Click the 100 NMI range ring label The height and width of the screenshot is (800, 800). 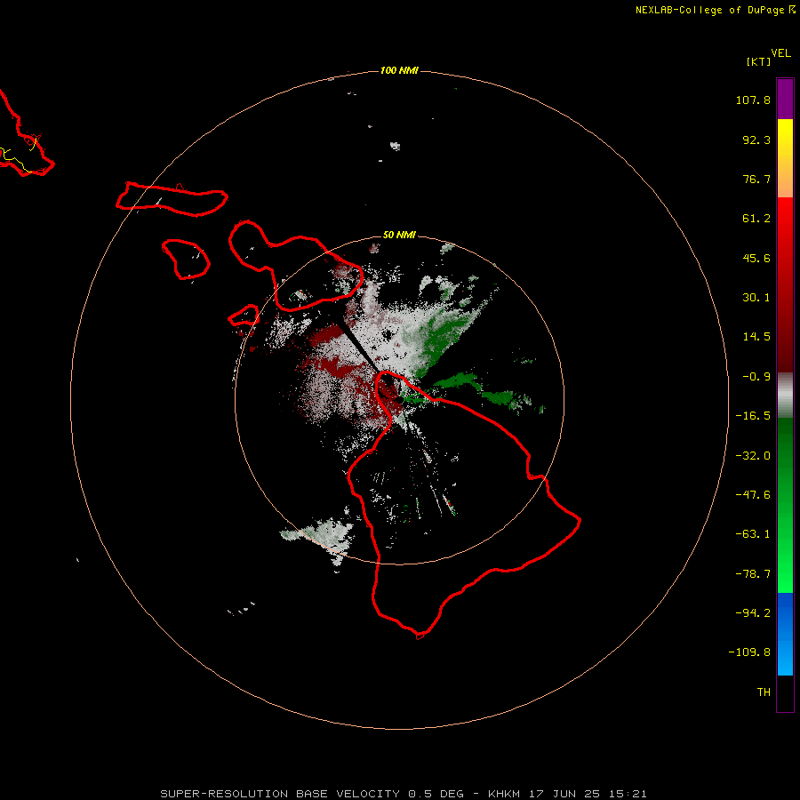tap(399, 70)
